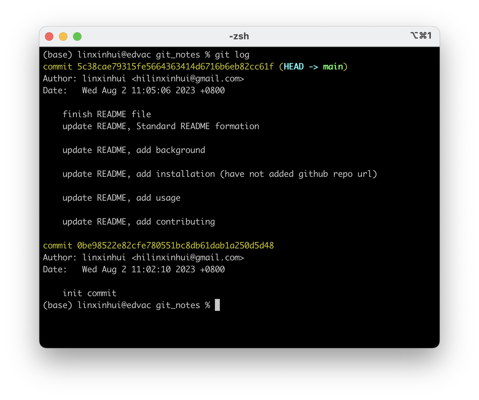Click the 'add installation' commit message line
479x400 pixels.
[220, 174]
